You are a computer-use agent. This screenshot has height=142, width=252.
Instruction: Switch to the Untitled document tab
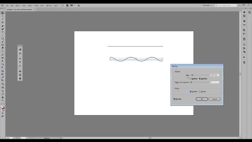tap(19, 9)
